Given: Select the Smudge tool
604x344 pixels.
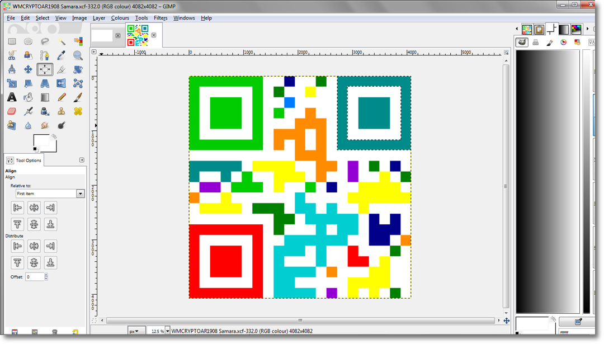Looking at the screenshot, I should [x=45, y=125].
